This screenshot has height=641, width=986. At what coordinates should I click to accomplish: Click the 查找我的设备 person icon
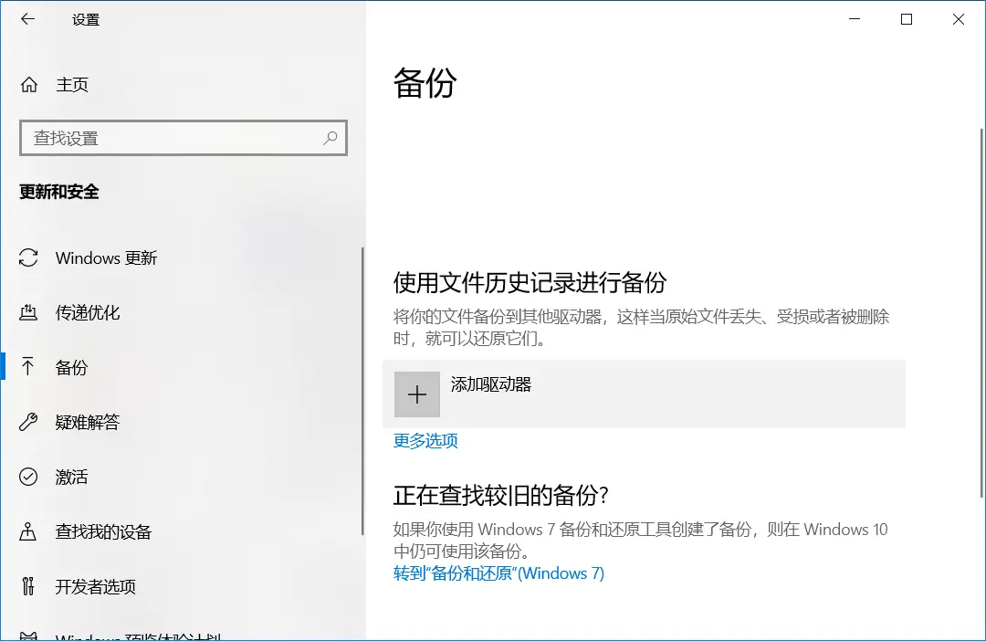(29, 532)
